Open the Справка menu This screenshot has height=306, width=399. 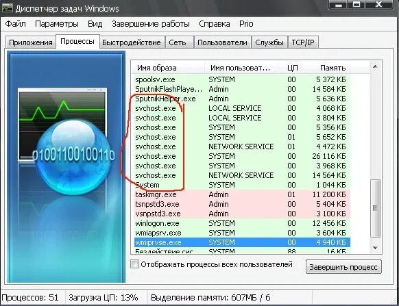(215, 24)
